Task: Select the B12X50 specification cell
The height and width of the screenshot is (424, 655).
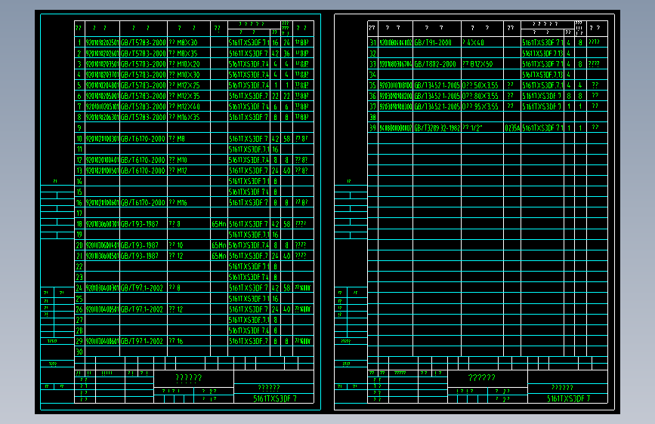Action: (x=483, y=64)
